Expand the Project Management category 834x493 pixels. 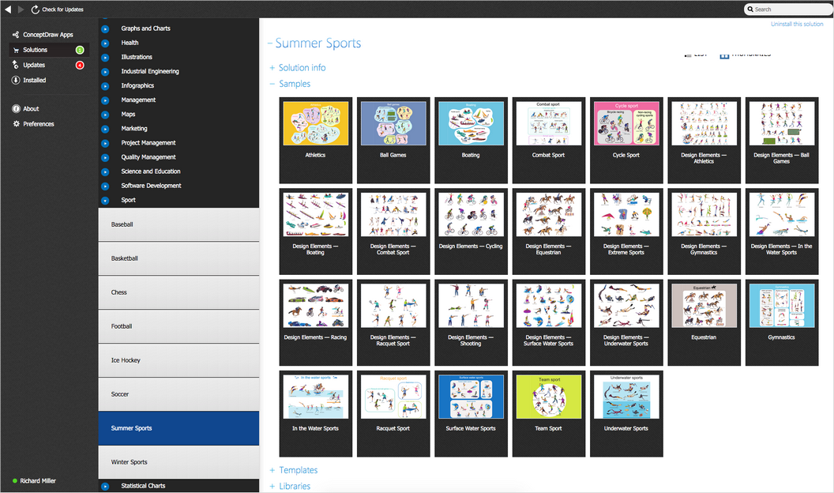(x=105, y=144)
